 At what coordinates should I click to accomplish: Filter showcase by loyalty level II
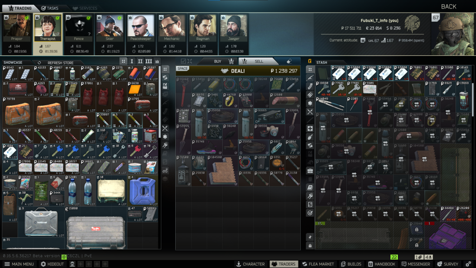tap(140, 61)
